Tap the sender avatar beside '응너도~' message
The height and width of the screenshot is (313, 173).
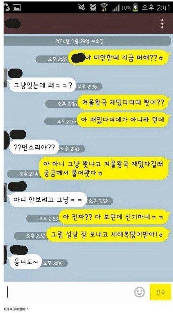click(x=5, y=255)
